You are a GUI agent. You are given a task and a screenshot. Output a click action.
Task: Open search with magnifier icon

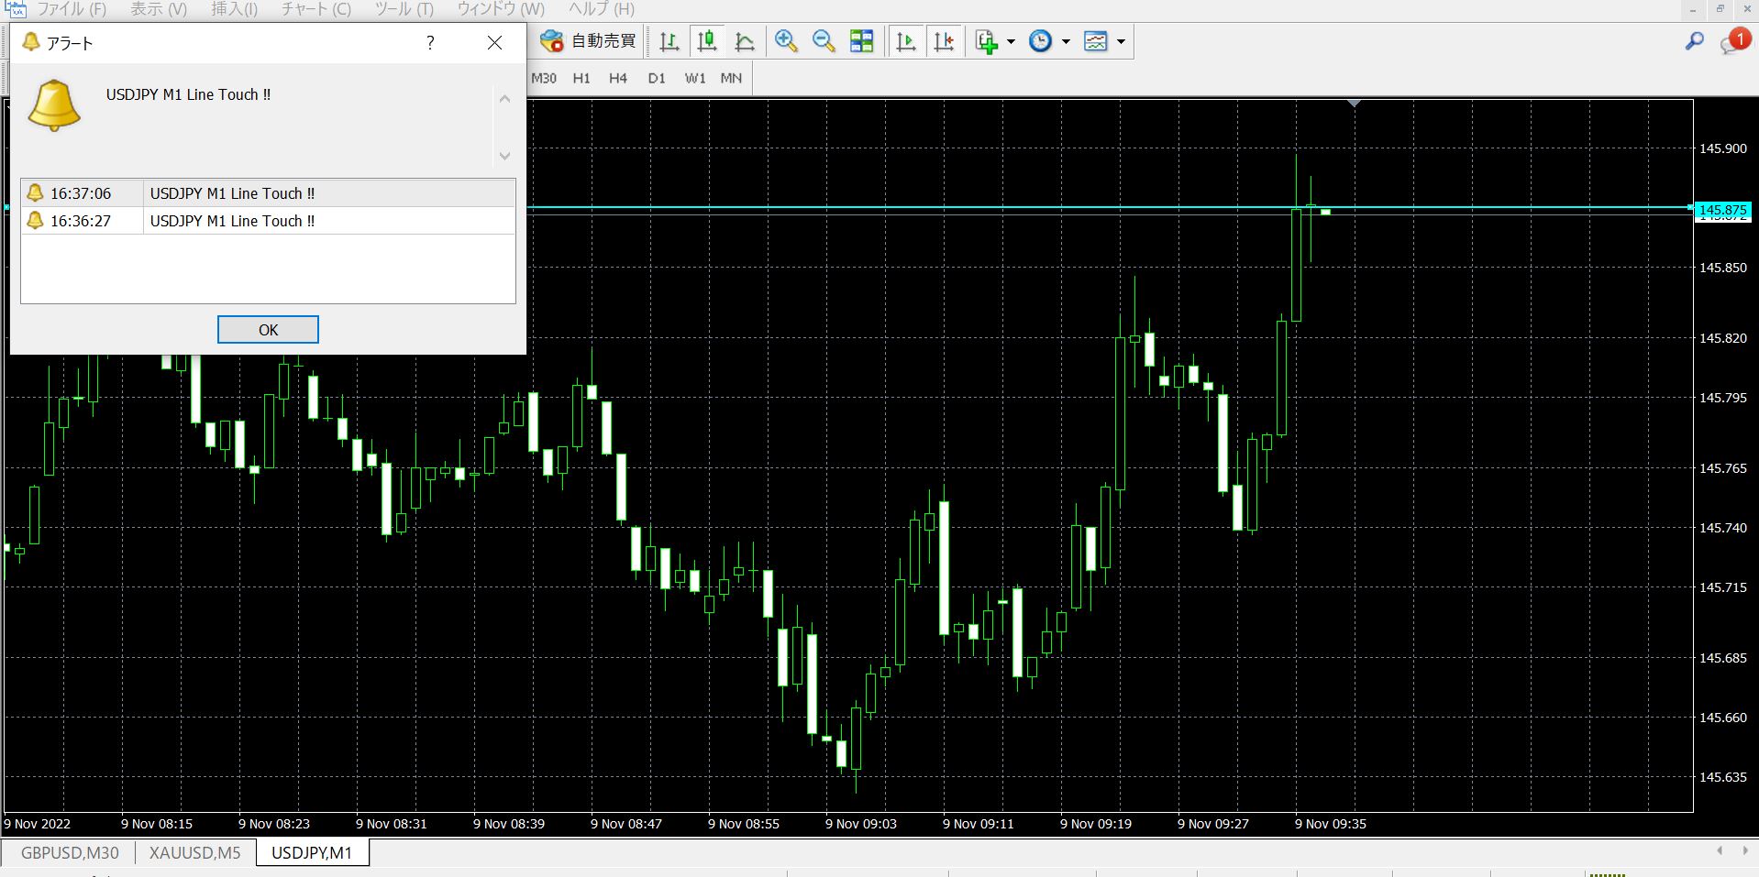pos(1694,41)
